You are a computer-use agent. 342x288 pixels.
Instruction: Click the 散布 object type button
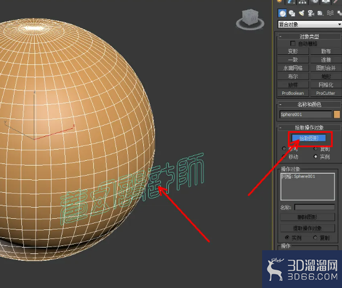[x=326, y=52]
